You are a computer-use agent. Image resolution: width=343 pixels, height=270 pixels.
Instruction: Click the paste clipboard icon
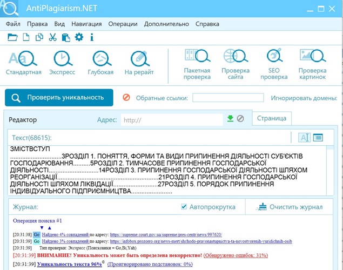(66, 37)
